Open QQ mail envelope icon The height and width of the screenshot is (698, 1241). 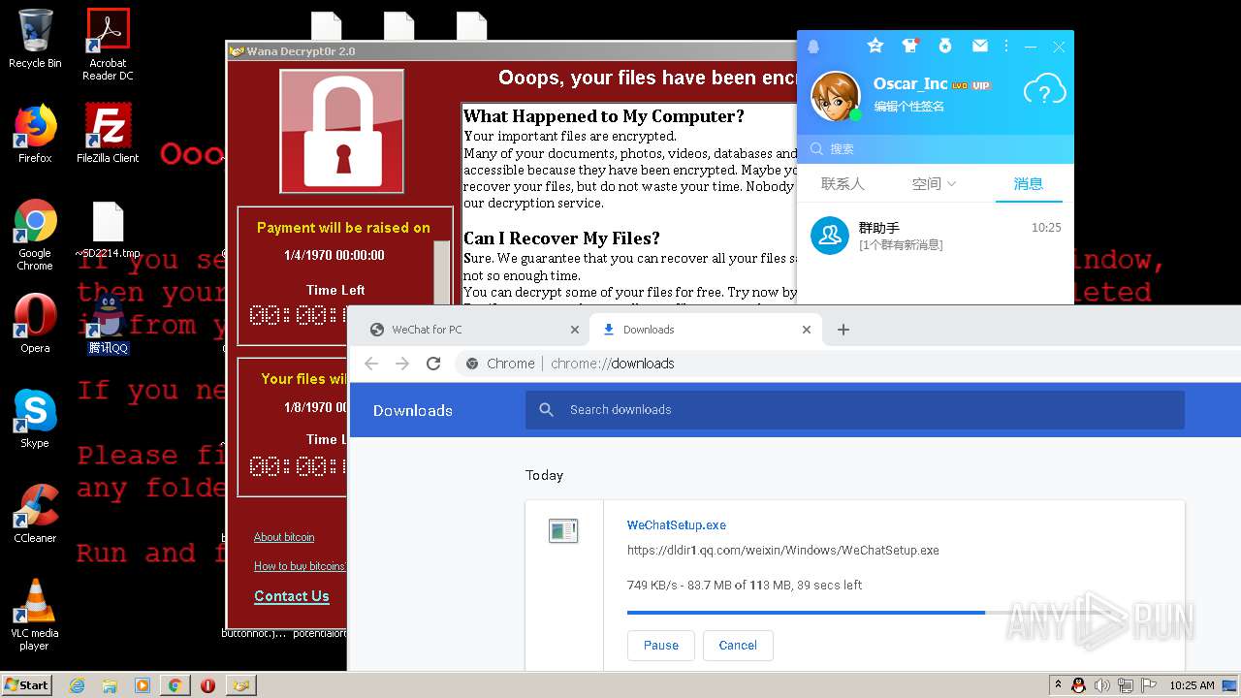click(x=980, y=46)
